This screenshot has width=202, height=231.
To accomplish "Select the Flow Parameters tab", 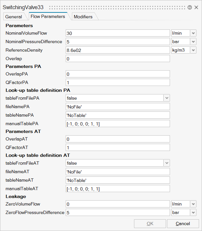I will pos(47,16).
